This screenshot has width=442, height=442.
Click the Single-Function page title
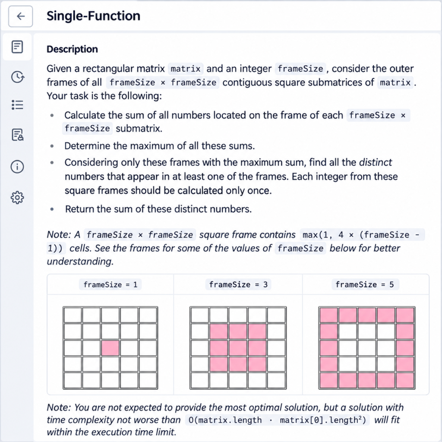point(93,16)
